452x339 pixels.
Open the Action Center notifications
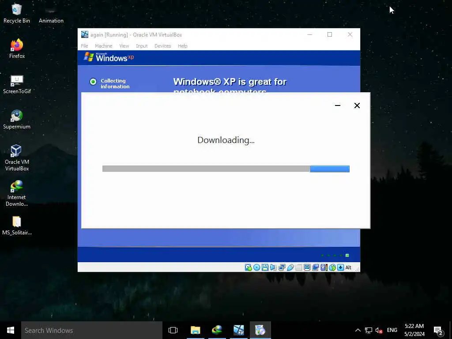pyautogui.click(x=438, y=331)
